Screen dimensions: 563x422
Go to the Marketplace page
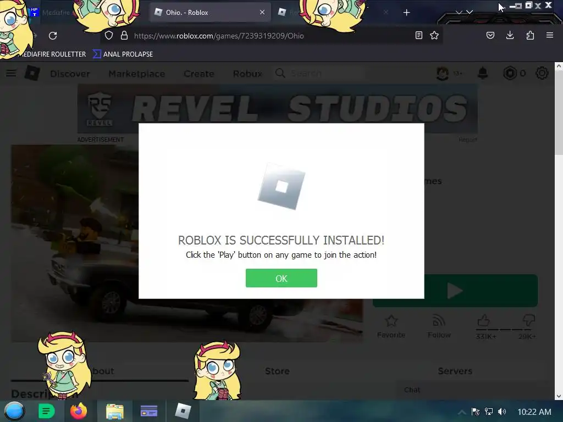[x=137, y=74]
